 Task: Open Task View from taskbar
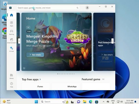click(72, 102)
